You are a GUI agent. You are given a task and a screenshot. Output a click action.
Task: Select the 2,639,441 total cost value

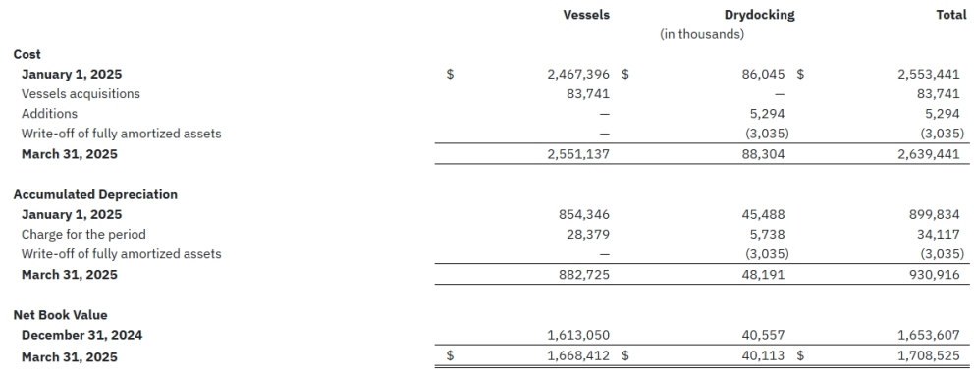pyautogui.click(x=929, y=154)
